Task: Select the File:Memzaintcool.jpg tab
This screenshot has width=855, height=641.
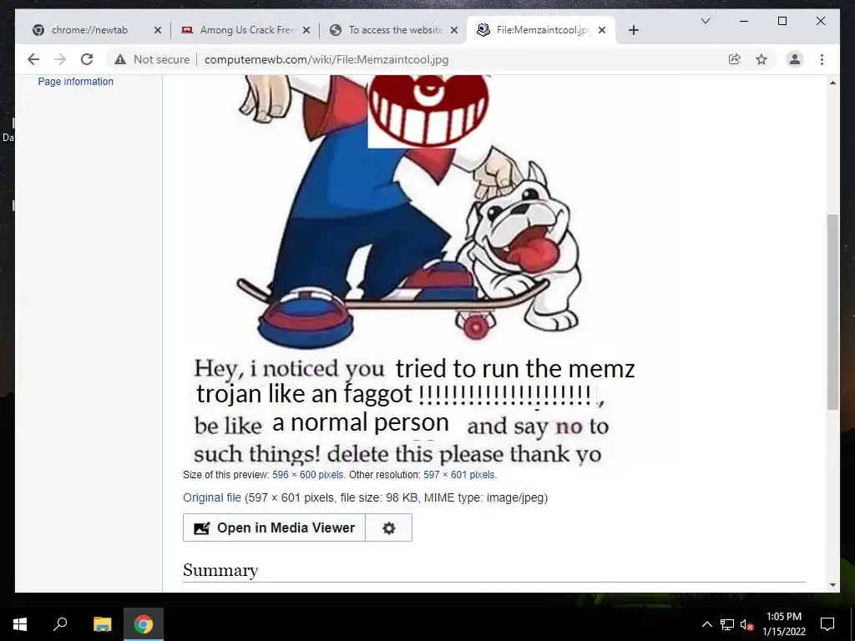Action: click(x=540, y=30)
